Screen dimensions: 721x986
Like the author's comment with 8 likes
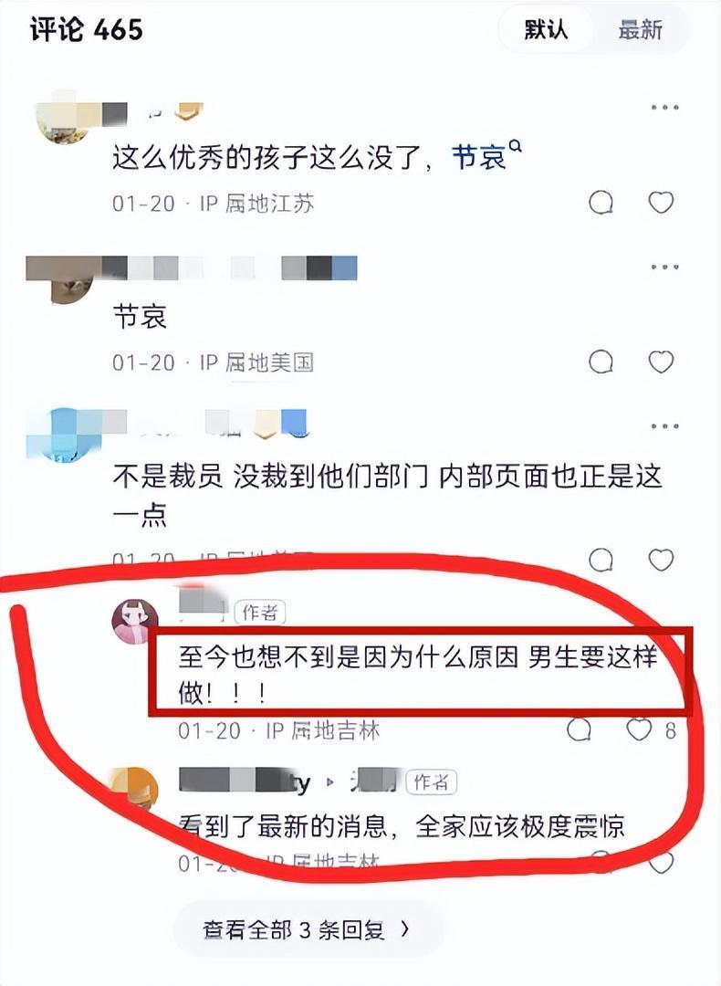pyautogui.click(x=639, y=729)
